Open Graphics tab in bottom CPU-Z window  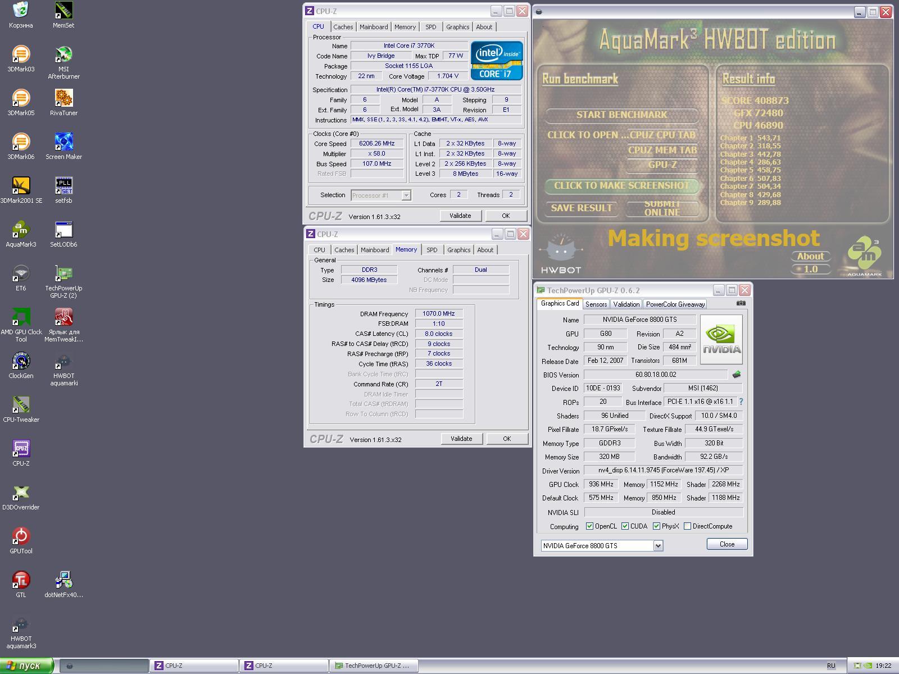458,250
